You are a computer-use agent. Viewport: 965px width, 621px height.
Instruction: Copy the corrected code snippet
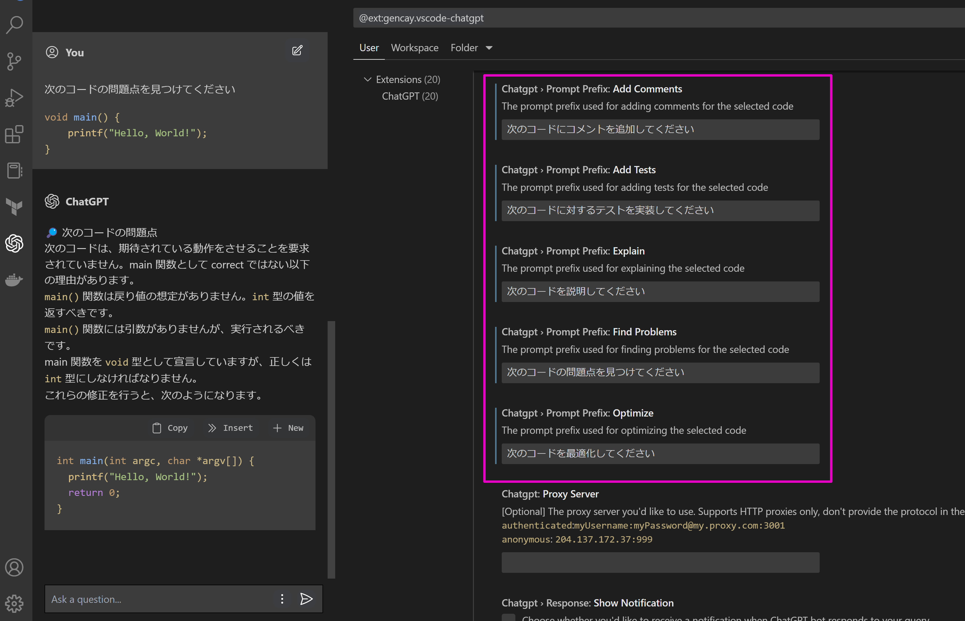pos(170,428)
